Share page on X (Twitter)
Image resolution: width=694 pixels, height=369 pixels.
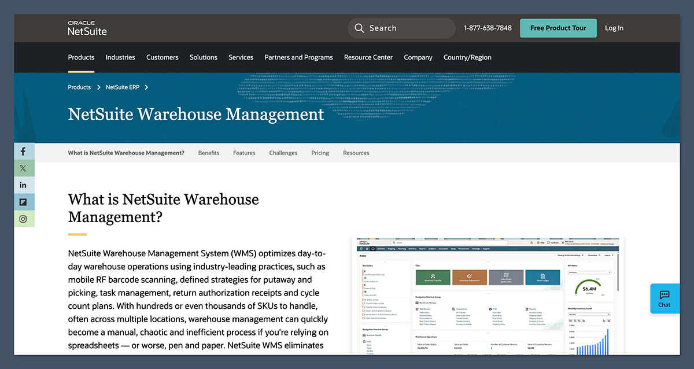coord(23,168)
